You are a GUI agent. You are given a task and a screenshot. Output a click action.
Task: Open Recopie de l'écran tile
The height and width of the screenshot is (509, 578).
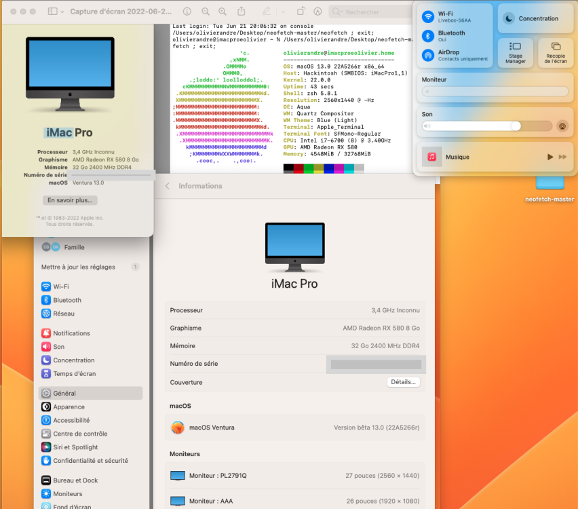[x=556, y=53]
